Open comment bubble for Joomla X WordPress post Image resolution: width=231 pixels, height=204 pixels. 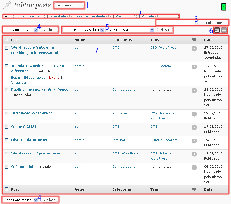click(x=194, y=67)
